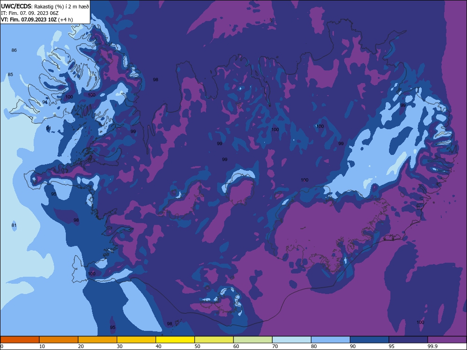Click the title text 'UWC/ECDS: Rakastig (%) í 2 m hæð'
Image resolution: width=467 pixels, height=350 pixels.
point(45,6)
